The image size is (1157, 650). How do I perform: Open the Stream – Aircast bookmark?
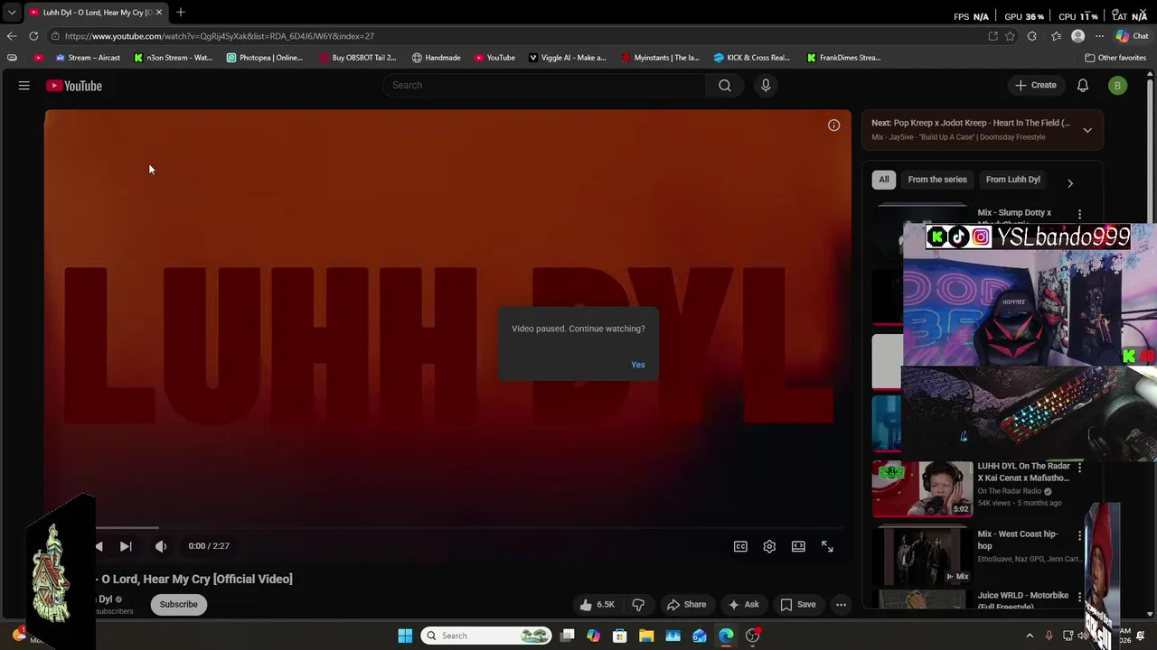[x=88, y=58]
